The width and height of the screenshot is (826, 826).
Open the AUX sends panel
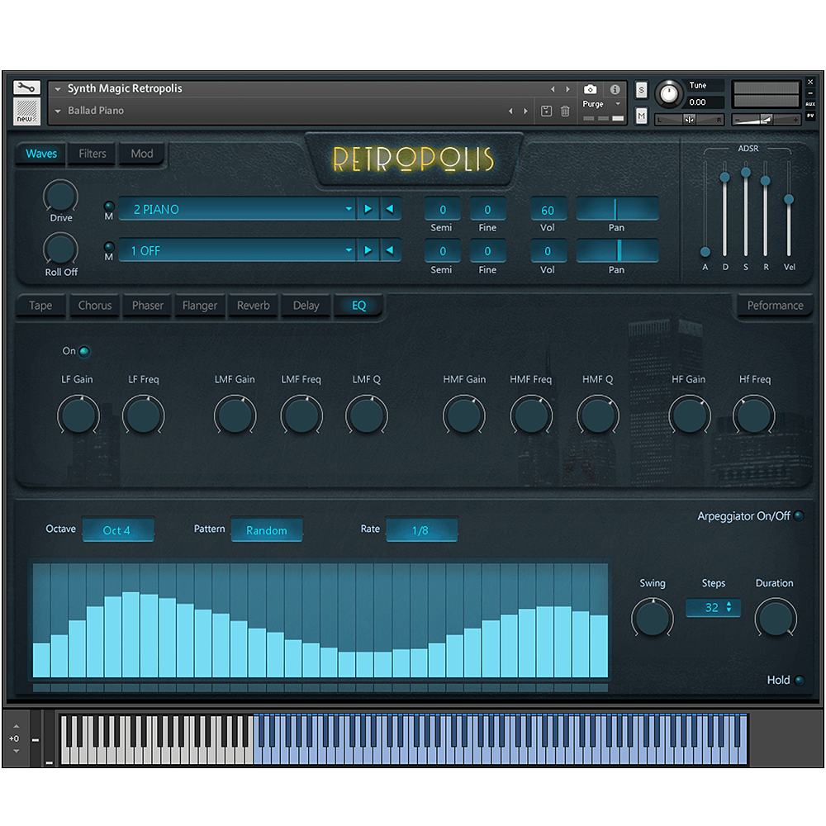pos(811,104)
